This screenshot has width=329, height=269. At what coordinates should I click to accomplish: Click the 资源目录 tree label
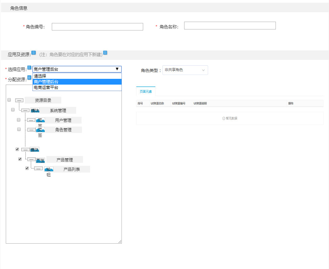coord(43,100)
